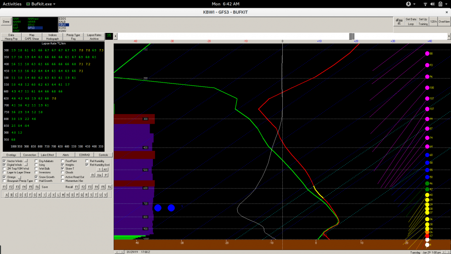The height and width of the screenshot is (254, 451).
Task: Click the Get Data button
Action: point(411,19)
